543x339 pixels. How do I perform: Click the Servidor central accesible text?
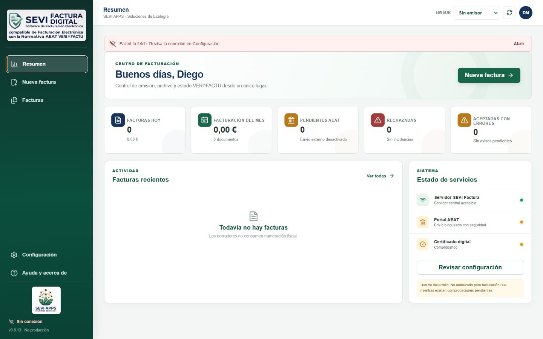click(x=455, y=203)
